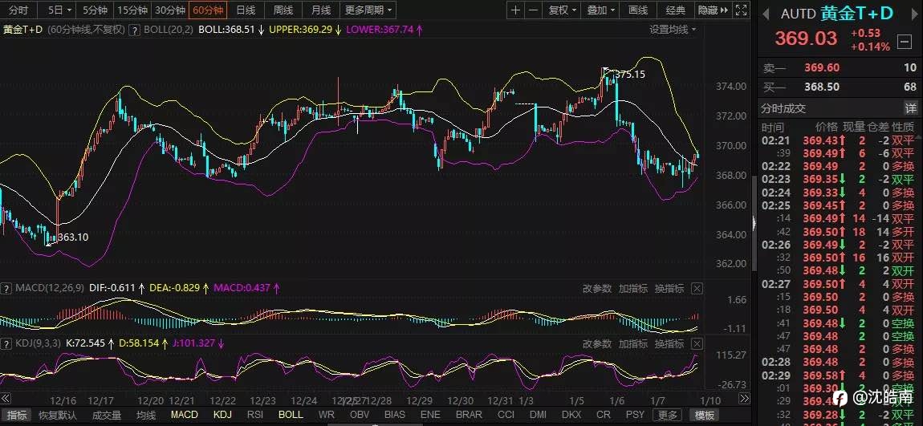923x426 pixels.
Task: Open the 复权 dropdown
Action: pyautogui.click(x=563, y=10)
